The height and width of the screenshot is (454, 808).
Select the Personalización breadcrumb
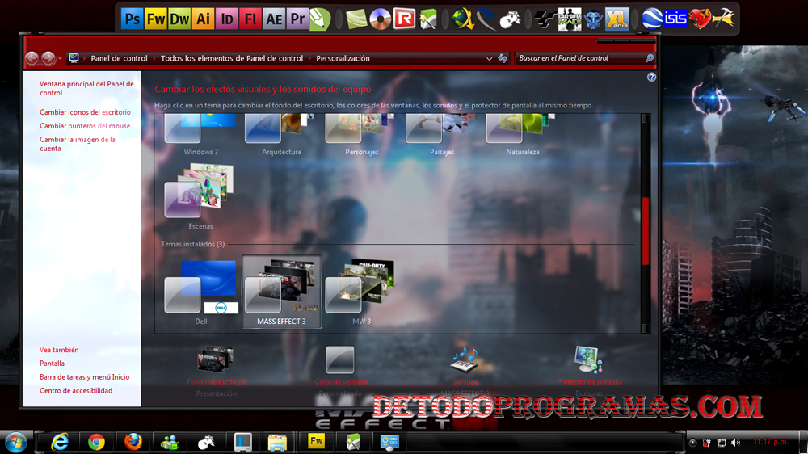coord(343,58)
